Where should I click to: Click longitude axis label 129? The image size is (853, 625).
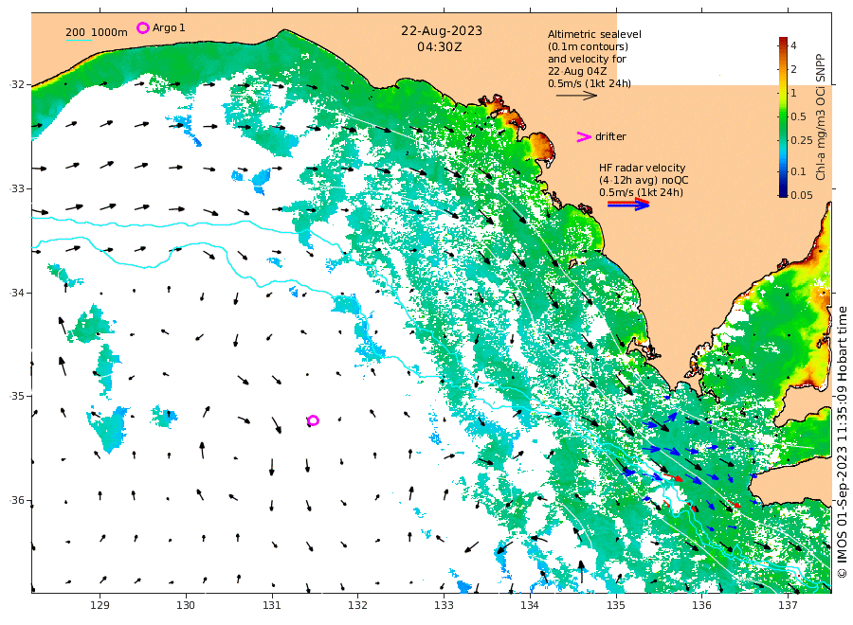100,605
